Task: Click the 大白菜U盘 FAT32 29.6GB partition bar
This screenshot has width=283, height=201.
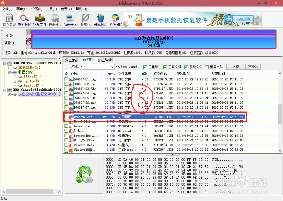Action: point(154,42)
